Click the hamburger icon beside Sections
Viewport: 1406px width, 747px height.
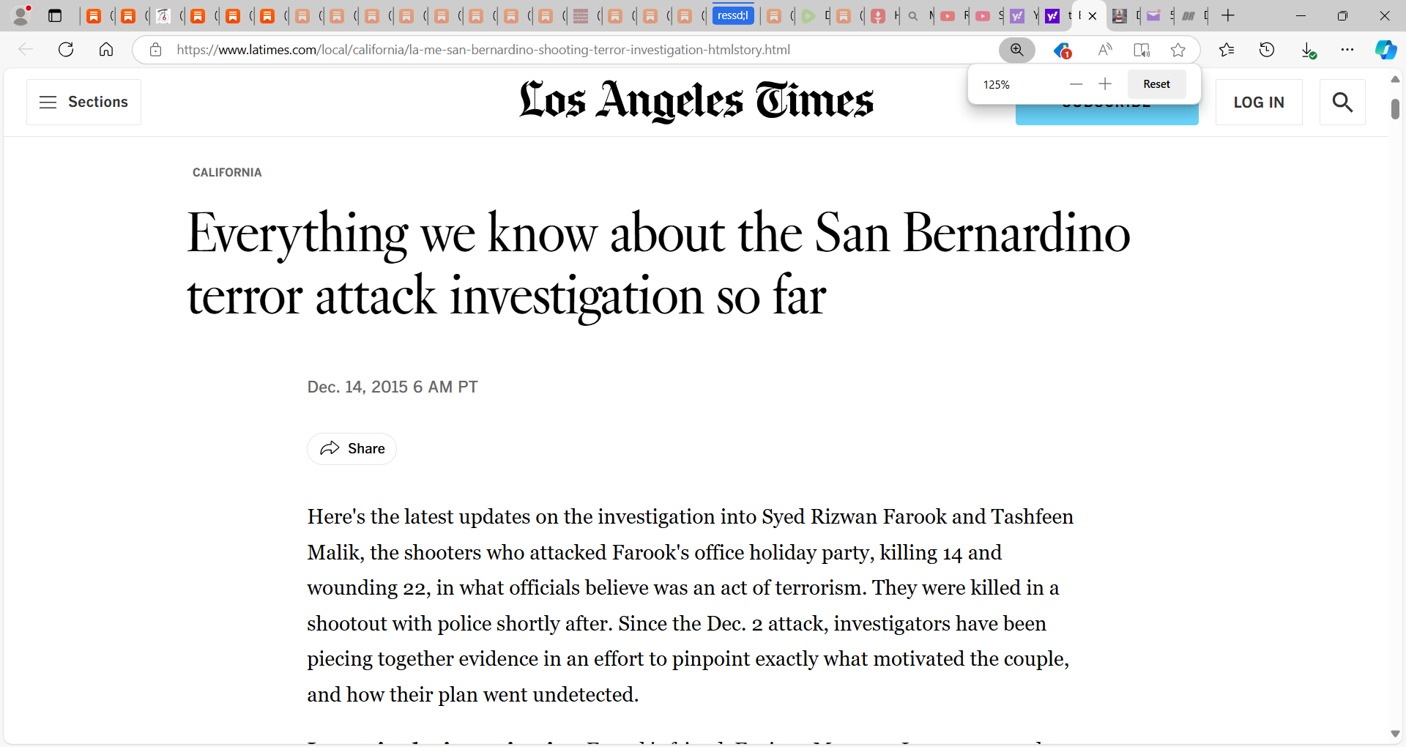(48, 102)
